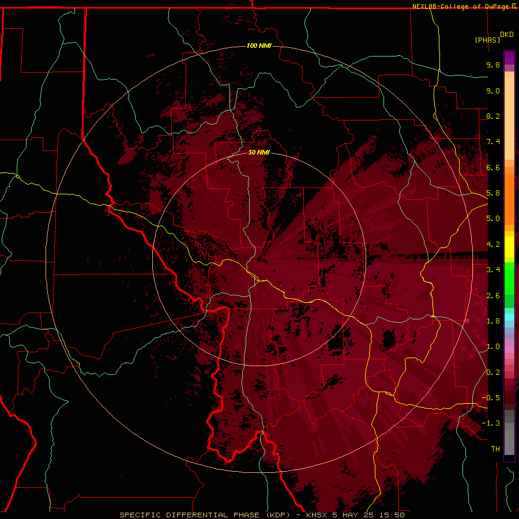Pick the peach segment of the color bar
Screen dimensions: 519x519
tap(509, 118)
